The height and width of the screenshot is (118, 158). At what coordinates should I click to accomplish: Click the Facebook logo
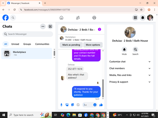click(x=5, y=18)
